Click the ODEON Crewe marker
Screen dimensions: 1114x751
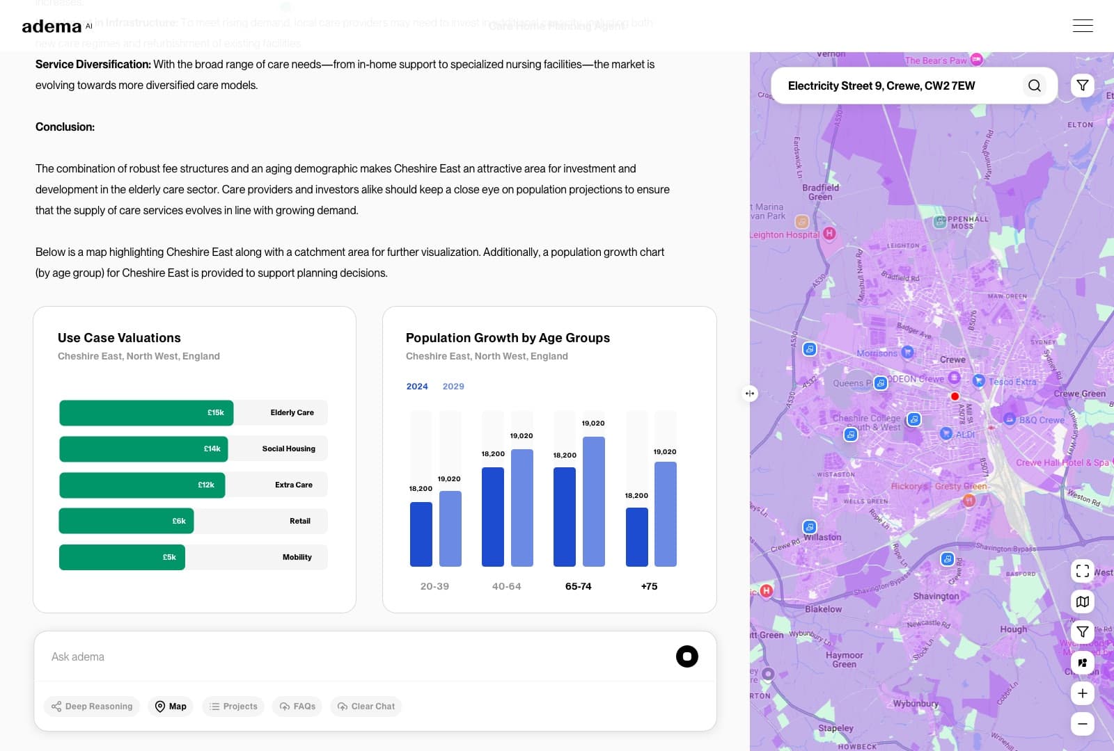955,378
